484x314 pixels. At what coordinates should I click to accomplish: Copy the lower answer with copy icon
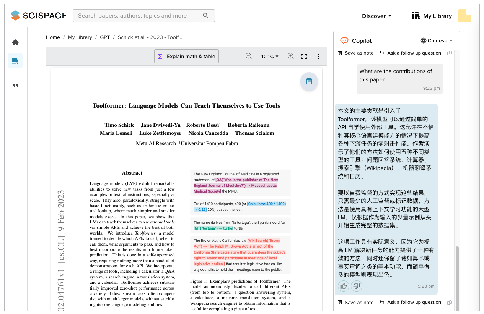coord(450,302)
